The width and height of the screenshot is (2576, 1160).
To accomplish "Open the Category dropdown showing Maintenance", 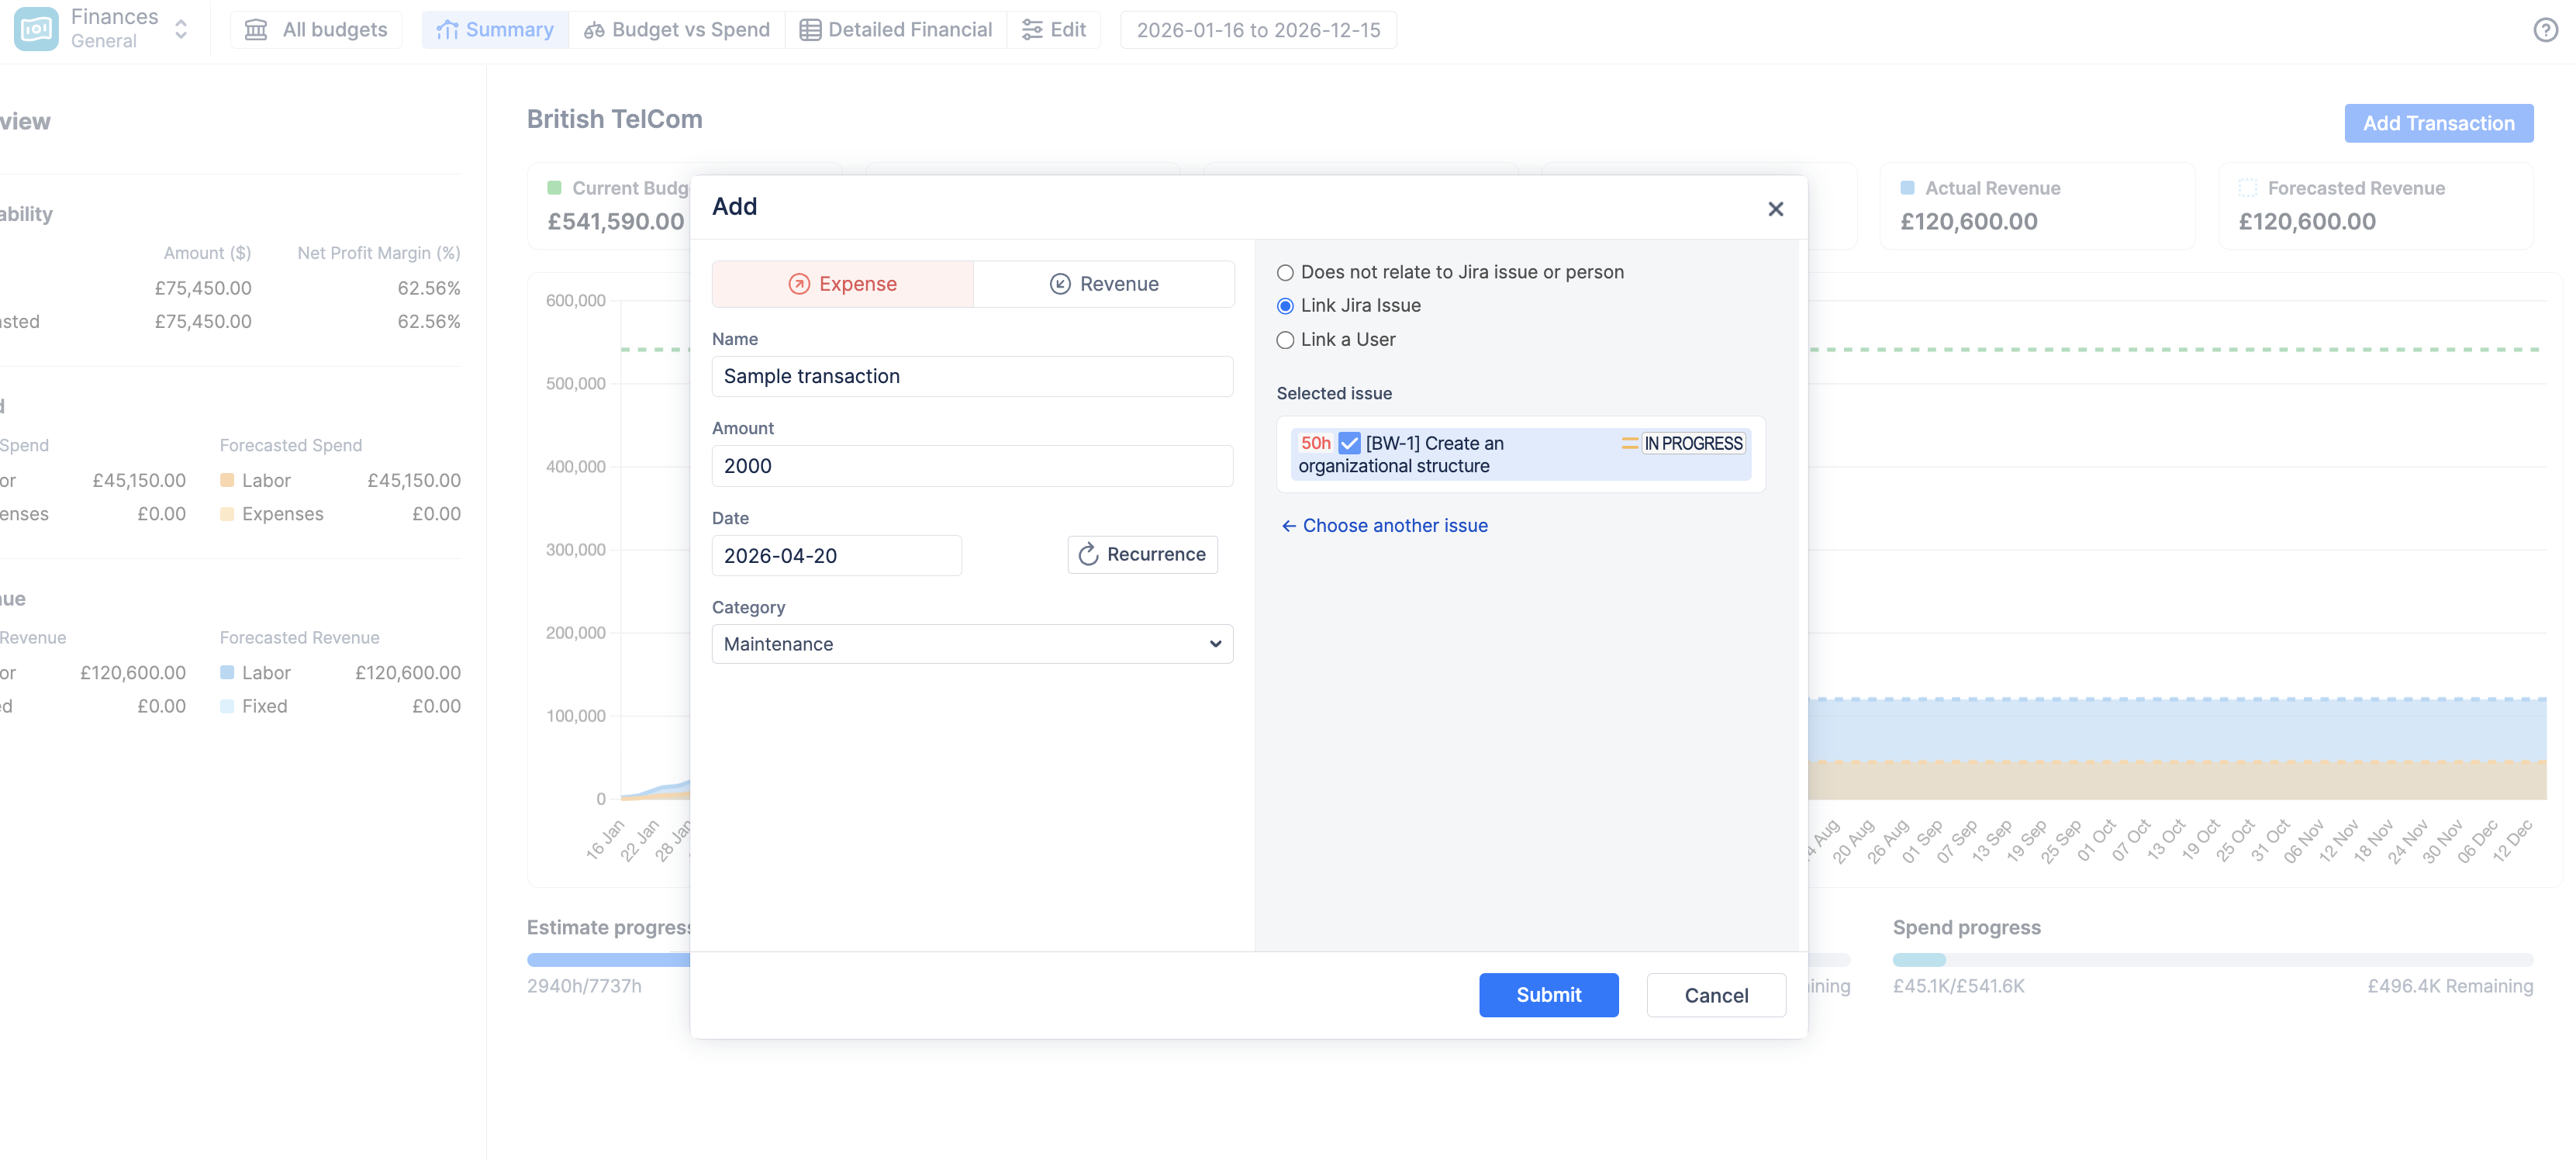I will click(x=971, y=644).
